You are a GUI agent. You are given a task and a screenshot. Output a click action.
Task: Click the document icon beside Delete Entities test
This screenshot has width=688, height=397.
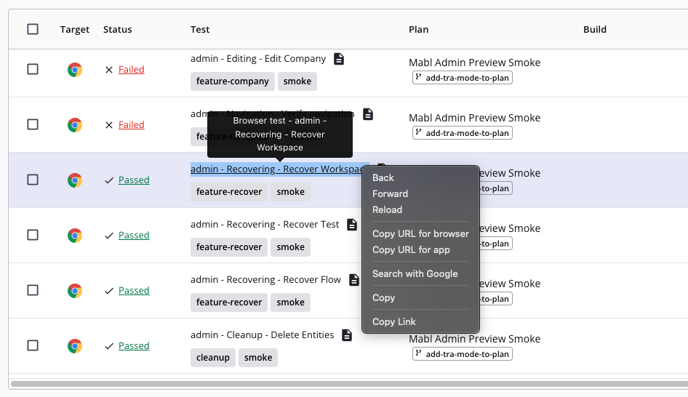coord(347,335)
